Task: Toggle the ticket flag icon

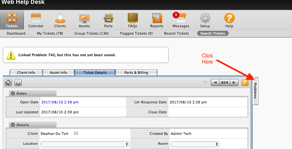Action: pyautogui.click(x=205, y=83)
